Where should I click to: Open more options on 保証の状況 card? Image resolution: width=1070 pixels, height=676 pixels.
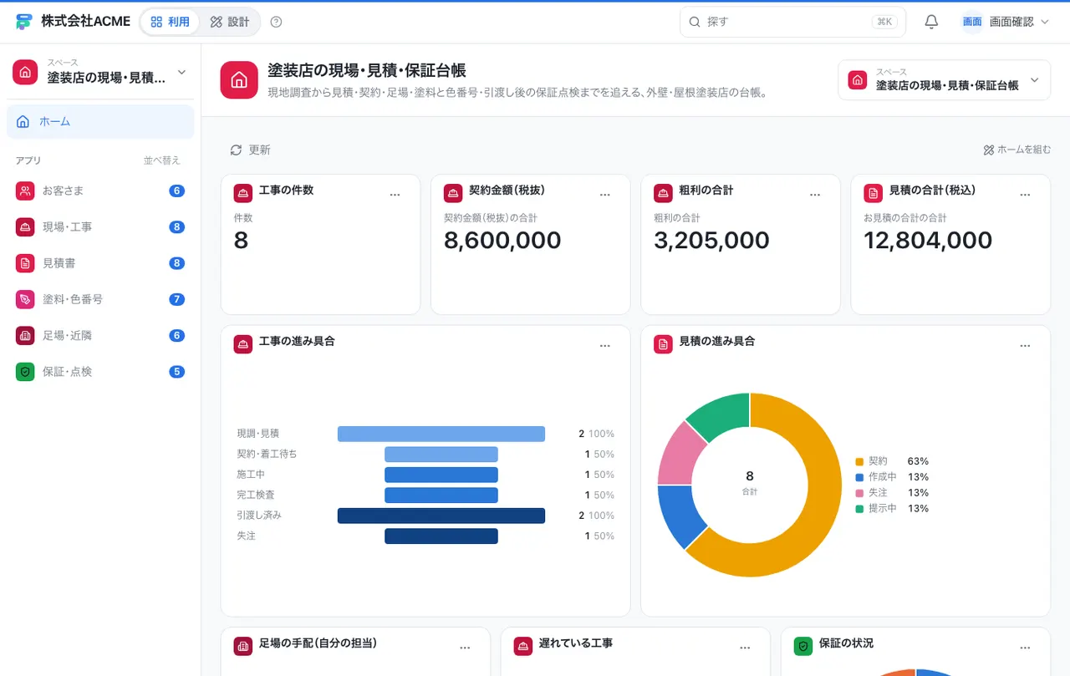click(1025, 648)
